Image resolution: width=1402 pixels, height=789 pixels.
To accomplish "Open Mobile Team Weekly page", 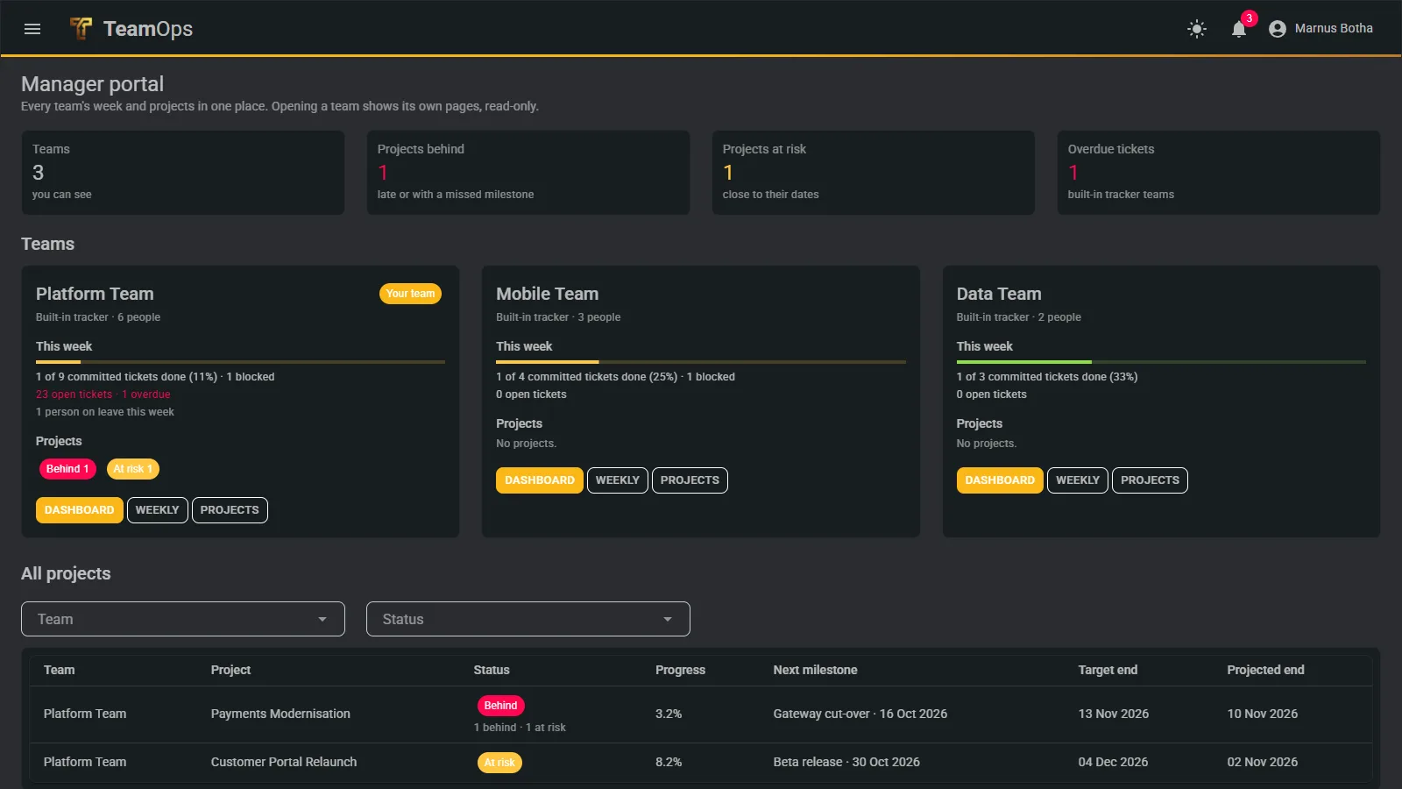I will (618, 480).
